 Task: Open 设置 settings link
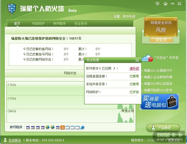(x=117, y=17)
